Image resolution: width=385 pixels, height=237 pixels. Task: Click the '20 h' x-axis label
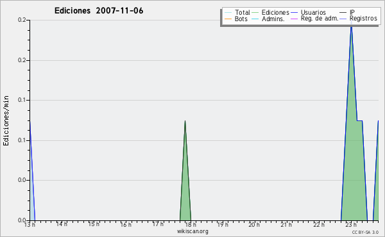254,224
